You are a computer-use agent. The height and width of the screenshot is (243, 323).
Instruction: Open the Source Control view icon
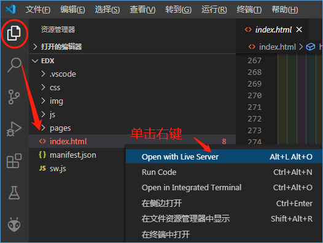point(14,97)
